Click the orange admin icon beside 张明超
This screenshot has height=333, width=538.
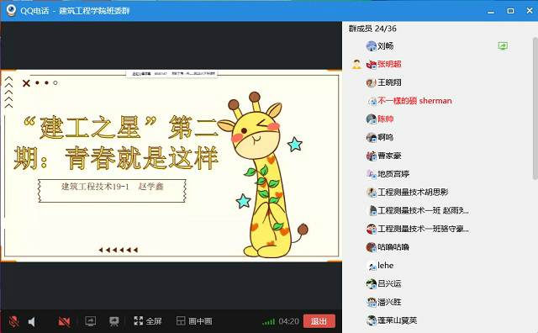356,64
